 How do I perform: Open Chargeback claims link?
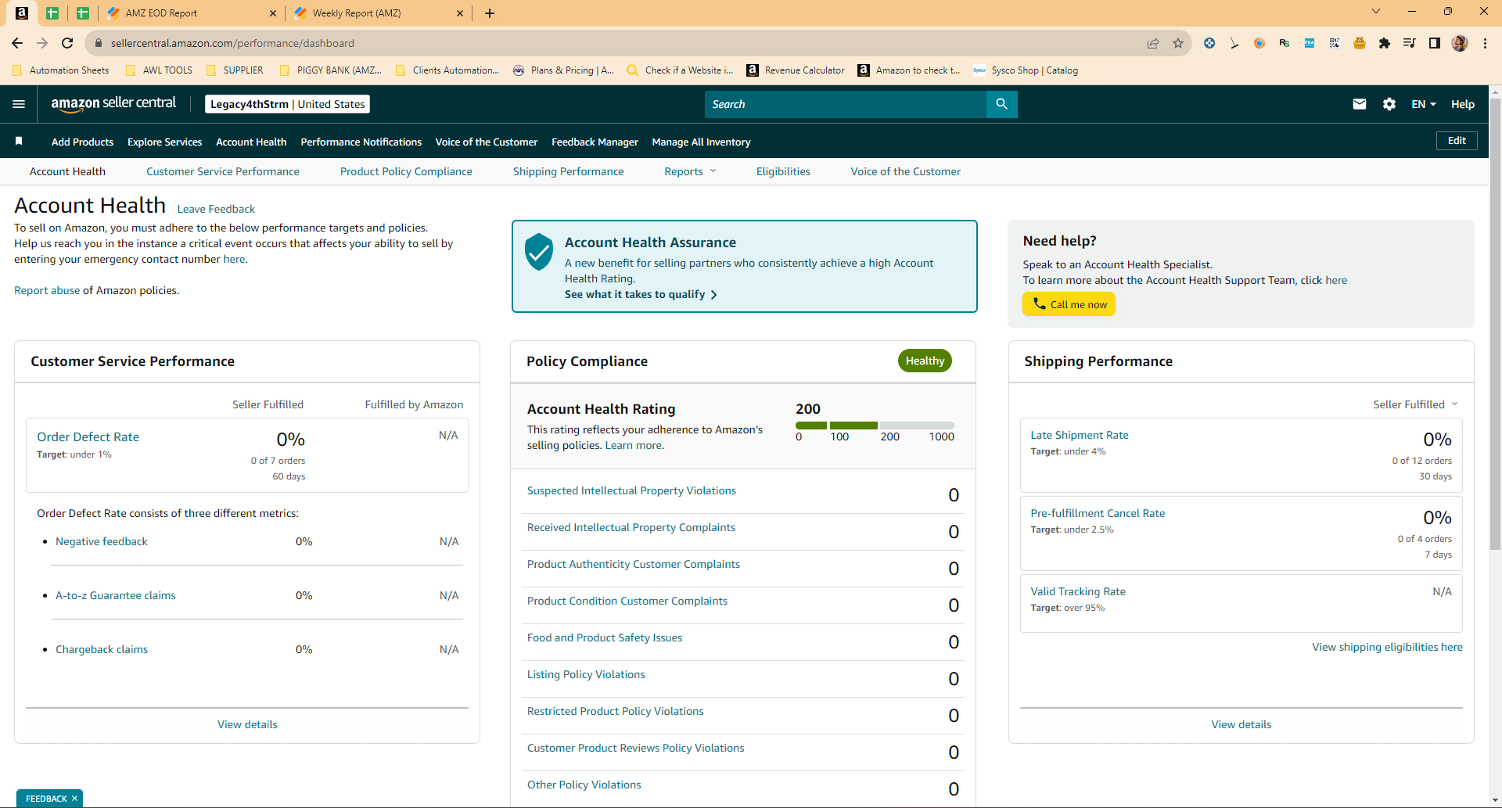[102, 649]
